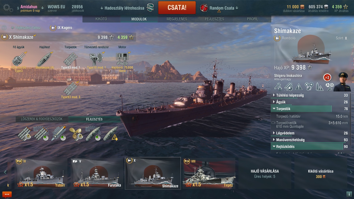Switch to the Megjelenés tab

click(177, 19)
